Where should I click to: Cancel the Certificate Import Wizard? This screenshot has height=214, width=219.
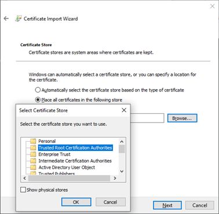tap(200, 205)
